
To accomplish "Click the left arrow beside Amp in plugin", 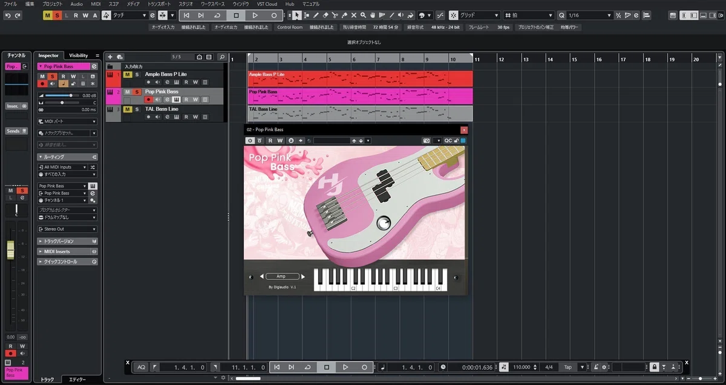I will pyautogui.click(x=262, y=276).
